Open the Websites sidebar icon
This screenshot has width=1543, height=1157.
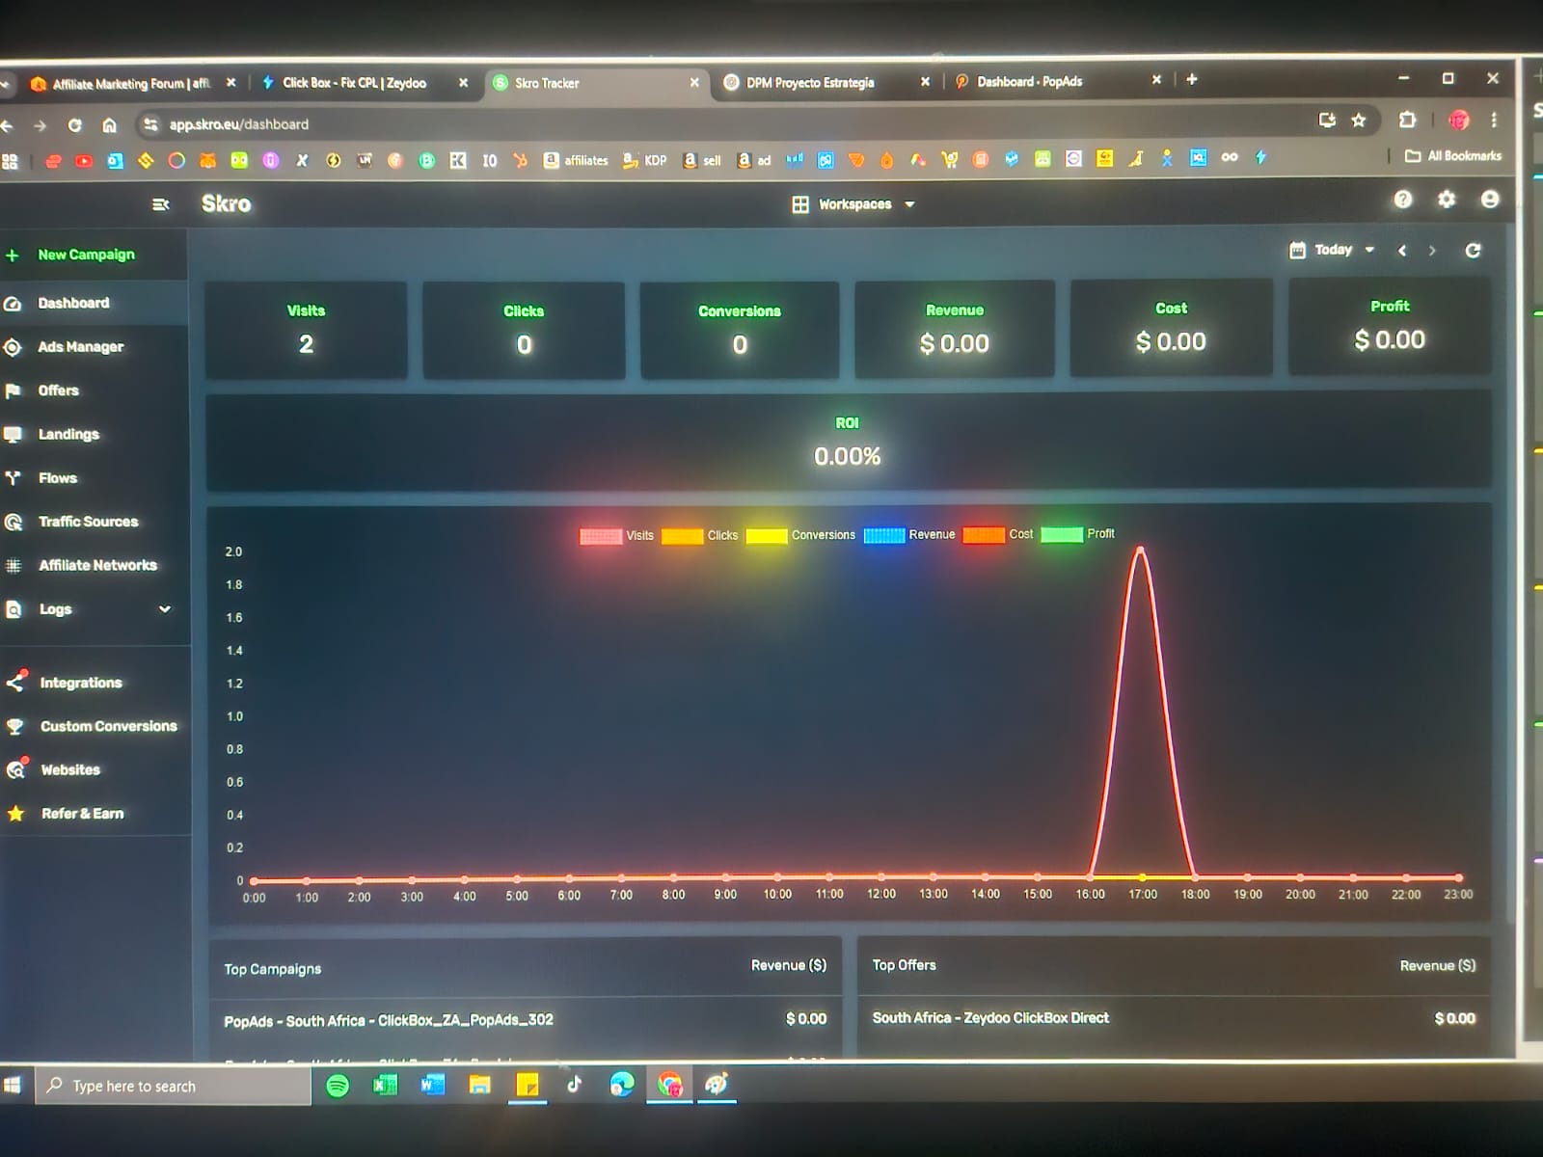coord(15,769)
